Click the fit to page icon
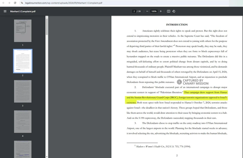Viewport: 243px width, 158px height. point(169,11)
